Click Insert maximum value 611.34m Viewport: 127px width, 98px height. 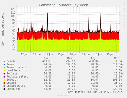pos(118,64)
